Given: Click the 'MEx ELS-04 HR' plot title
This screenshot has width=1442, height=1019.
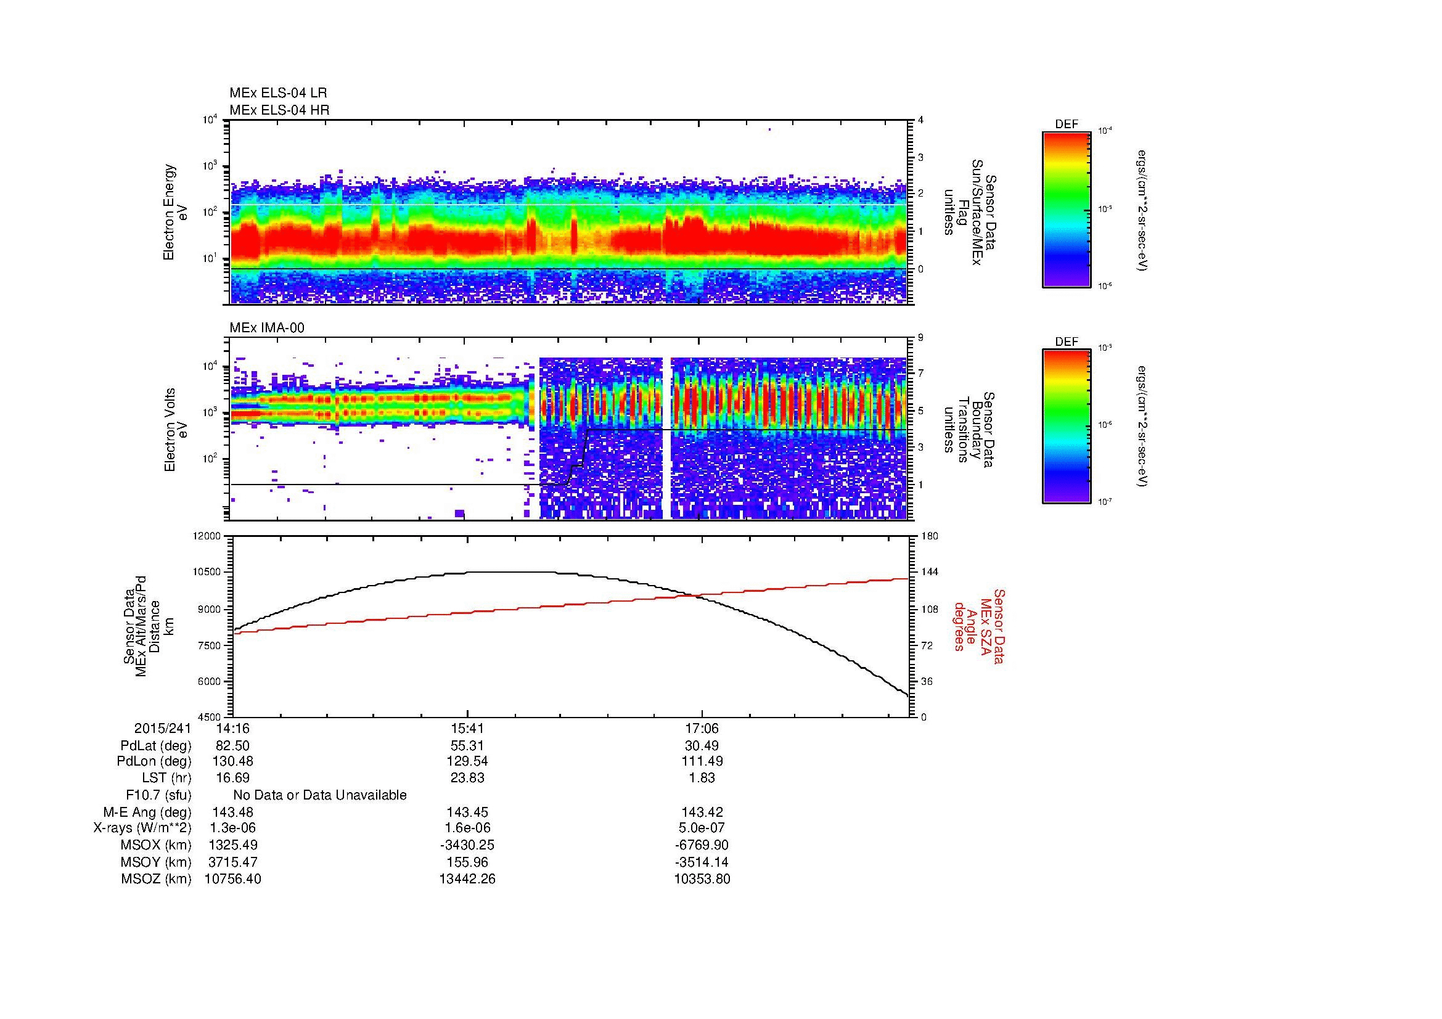Looking at the screenshot, I should (279, 110).
